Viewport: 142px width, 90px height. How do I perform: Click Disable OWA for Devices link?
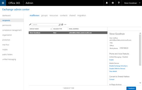(x=117, y=69)
